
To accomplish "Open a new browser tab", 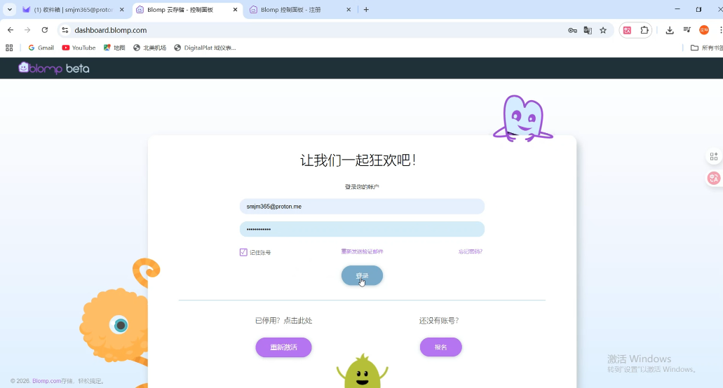I will 366,10.
